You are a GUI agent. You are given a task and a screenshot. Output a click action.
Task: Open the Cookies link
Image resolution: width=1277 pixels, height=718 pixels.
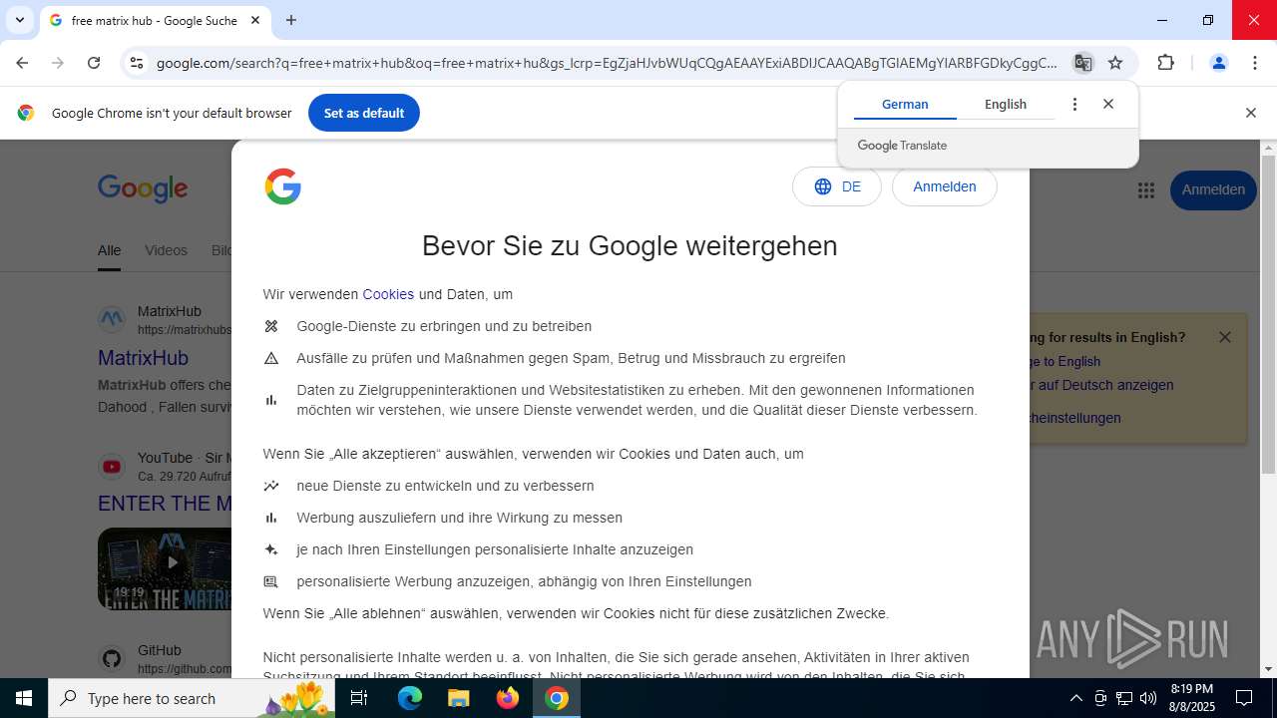[x=388, y=294]
